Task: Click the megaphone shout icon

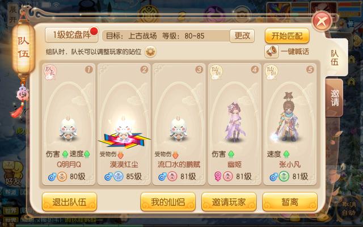Action: [x=271, y=52]
